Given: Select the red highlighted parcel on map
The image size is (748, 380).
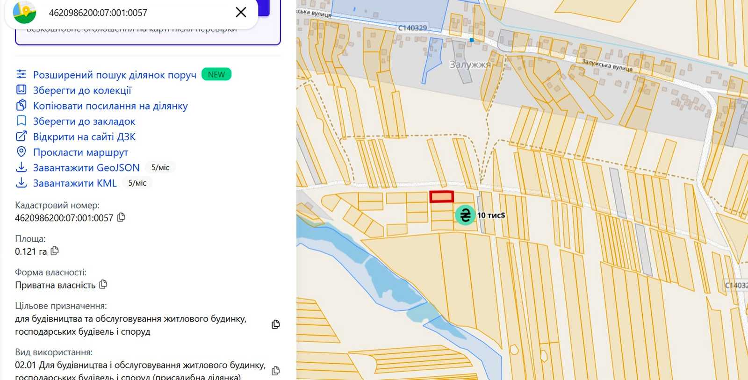Looking at the screenshot, I should tap(442, 197).
